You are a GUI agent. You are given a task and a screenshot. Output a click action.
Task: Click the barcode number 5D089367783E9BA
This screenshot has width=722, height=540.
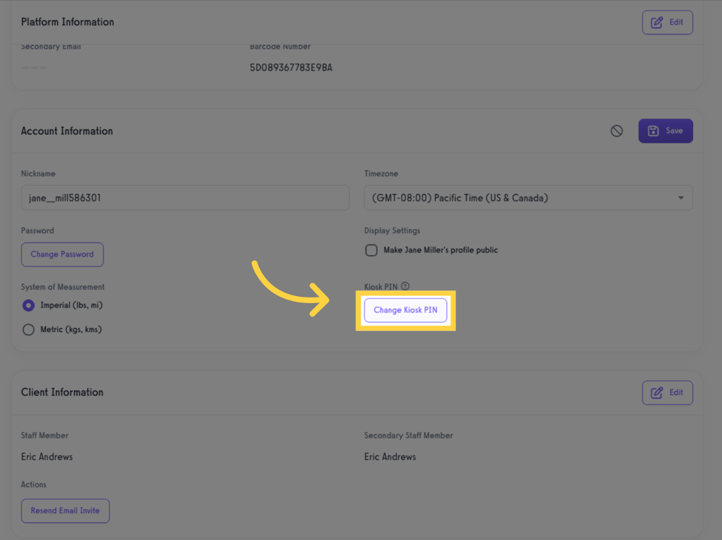coord(291,68)
